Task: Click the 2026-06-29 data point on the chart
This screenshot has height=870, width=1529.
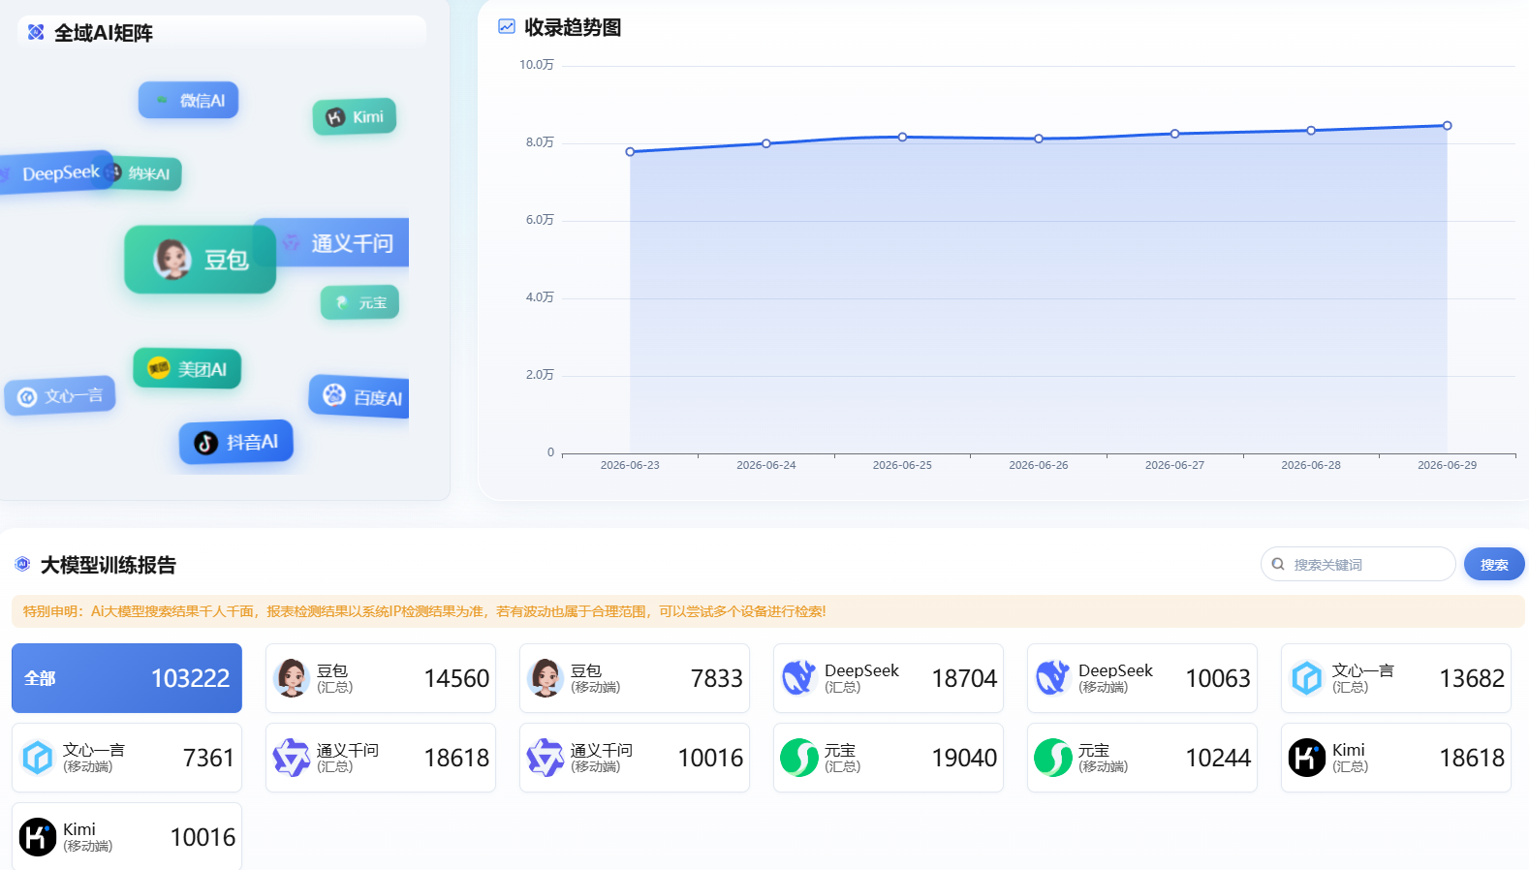Action: coord(1448,126)
